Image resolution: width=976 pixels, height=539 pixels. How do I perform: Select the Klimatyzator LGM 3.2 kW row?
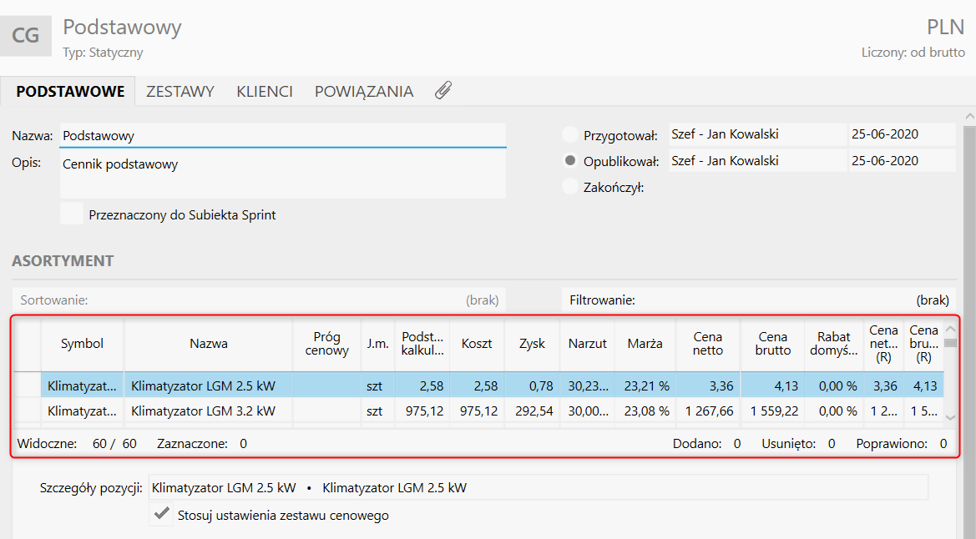click(x=203, y=411)
